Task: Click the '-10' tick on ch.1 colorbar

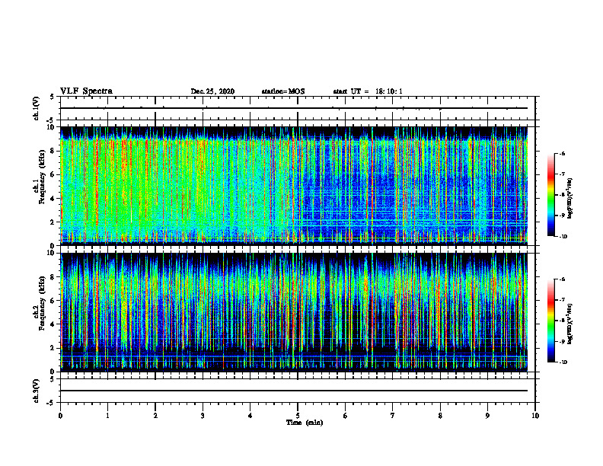Action: tap(563, 237)
